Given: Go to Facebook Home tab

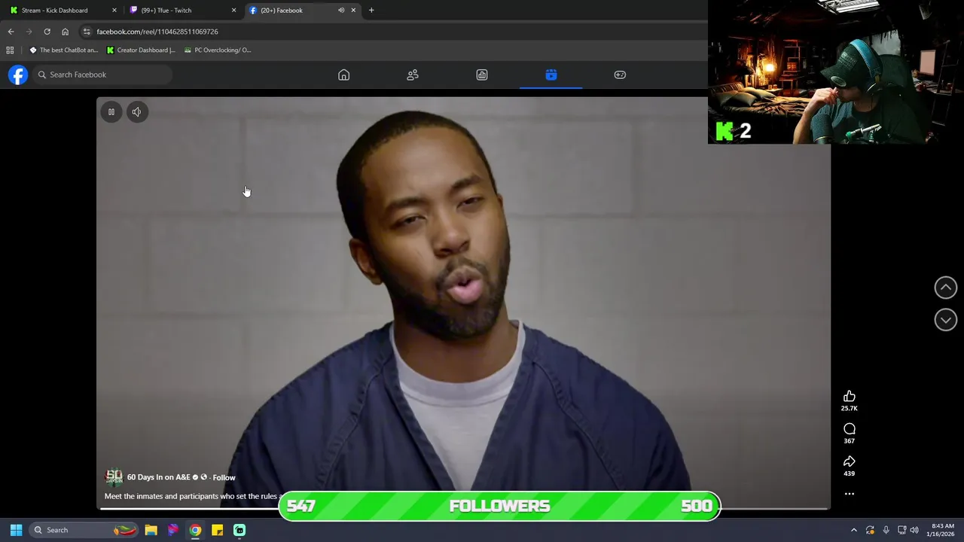Looking at the screenshot, I should [x=343, y=75].
